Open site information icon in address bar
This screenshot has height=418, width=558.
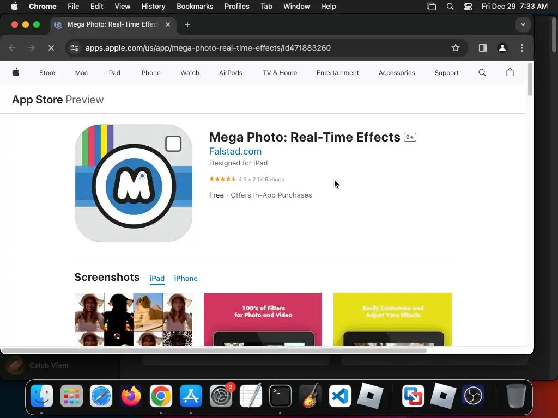click(x=74, y=48)
